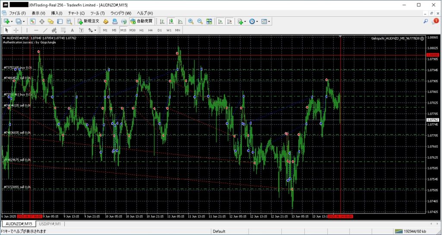Select the trendline drawing tool
442x235 pixels.
coord(45,30)
